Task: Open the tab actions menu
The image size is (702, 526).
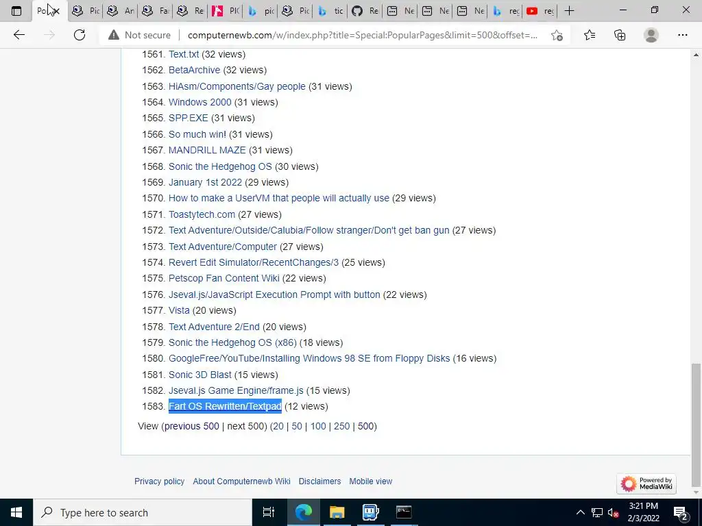Action: click(x=16, y=11)
